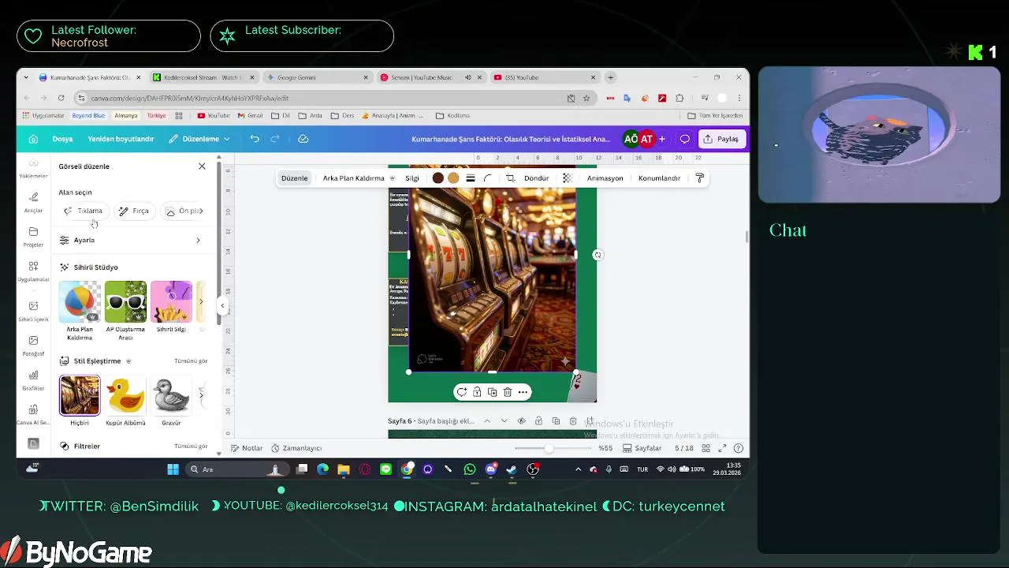Image resolution: width=1009 pixels, height=568 pixels.
Task: Open the comment bubble icon near Paylaş
Action: tap(684, 139)
